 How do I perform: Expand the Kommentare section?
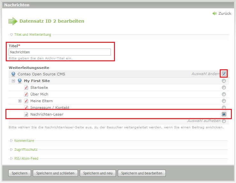24,141
